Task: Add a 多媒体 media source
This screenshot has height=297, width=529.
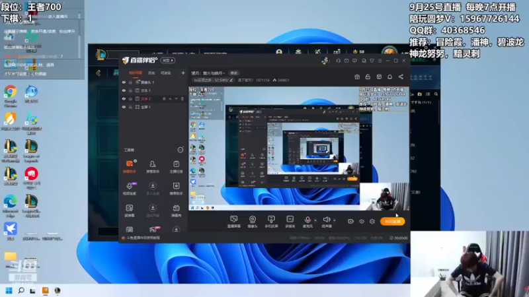Action: [x=290, y=222]
